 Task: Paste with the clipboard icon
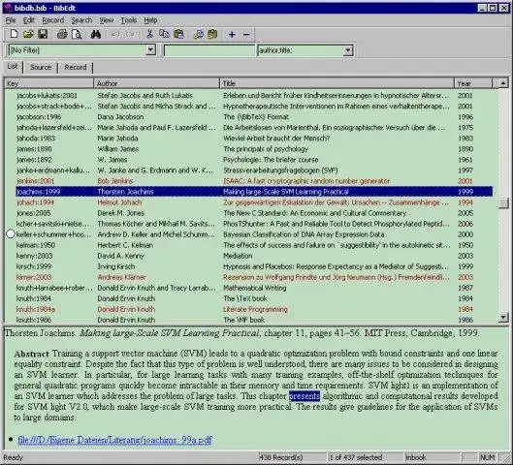point(178,34)
